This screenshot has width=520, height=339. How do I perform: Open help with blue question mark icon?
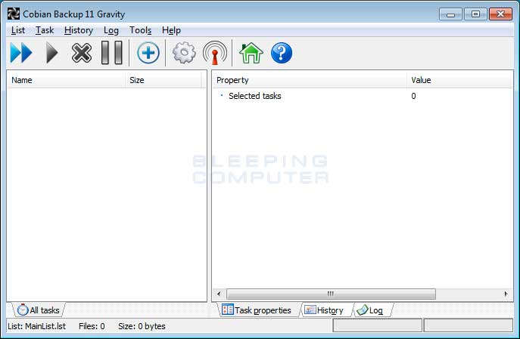click(x=282, y=53)
